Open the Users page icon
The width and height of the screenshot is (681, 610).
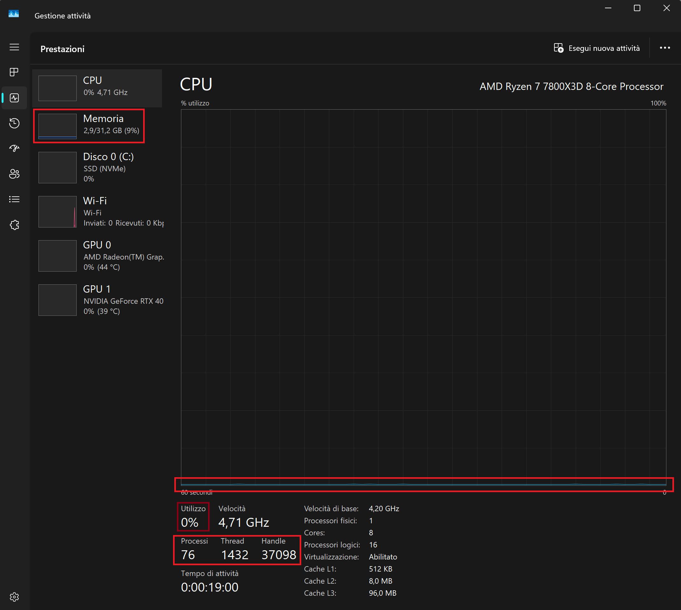pos(14,173)
